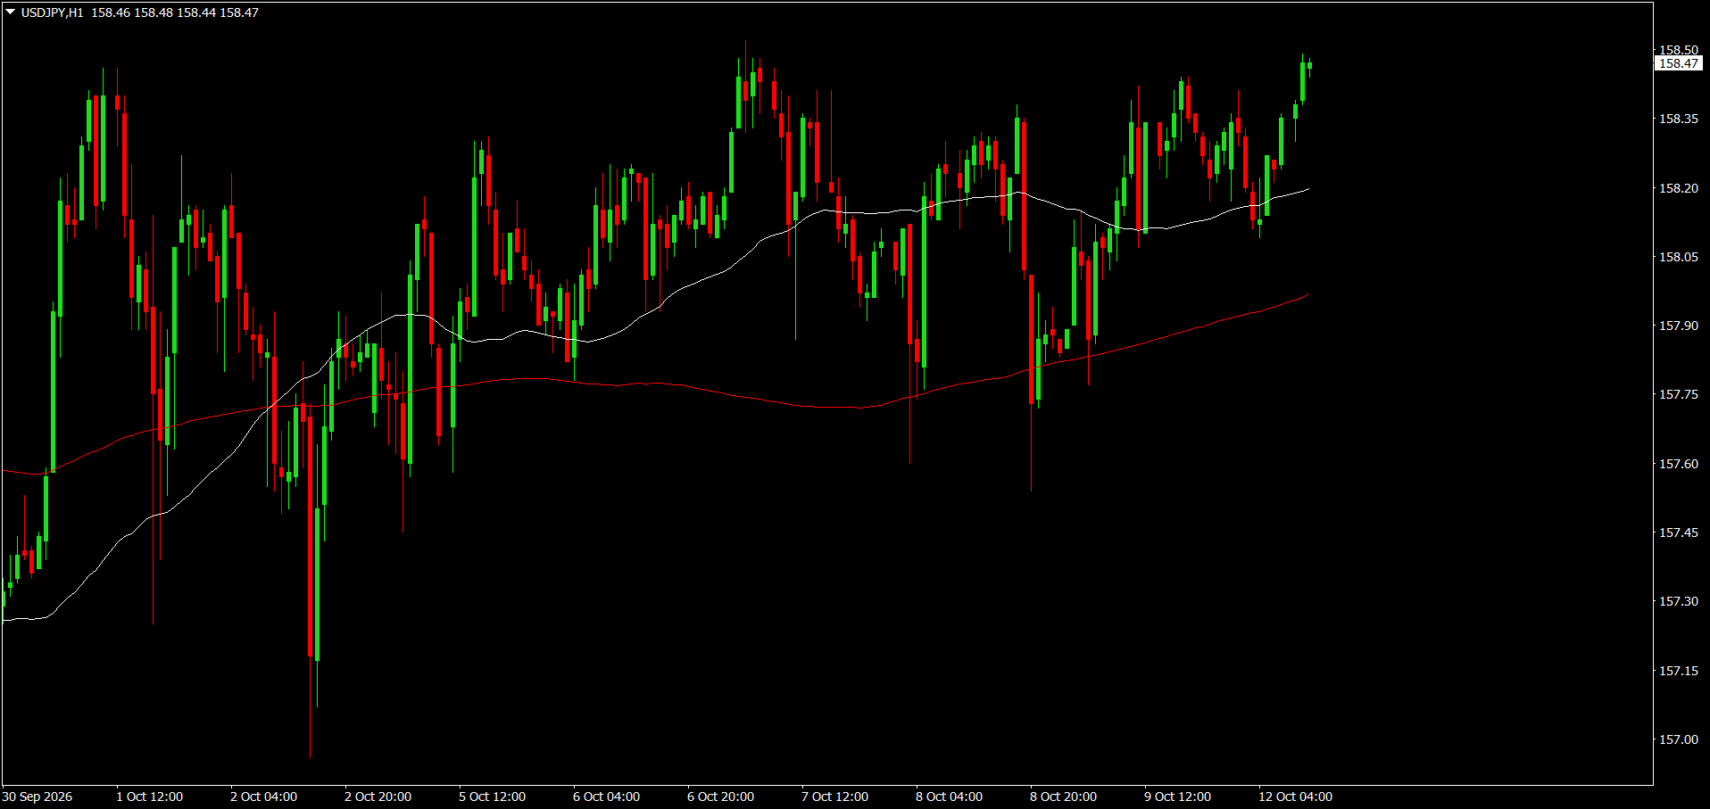Image resolution: width=1710 pixels, height=809 pixels.
Task: Click the 158.50 price scale label
Action: click(x=1679, y=50)
